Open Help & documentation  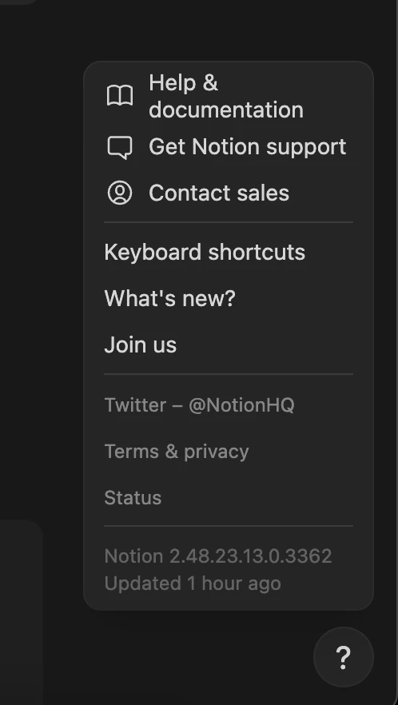pyautogui.click(x=229, y=96)
